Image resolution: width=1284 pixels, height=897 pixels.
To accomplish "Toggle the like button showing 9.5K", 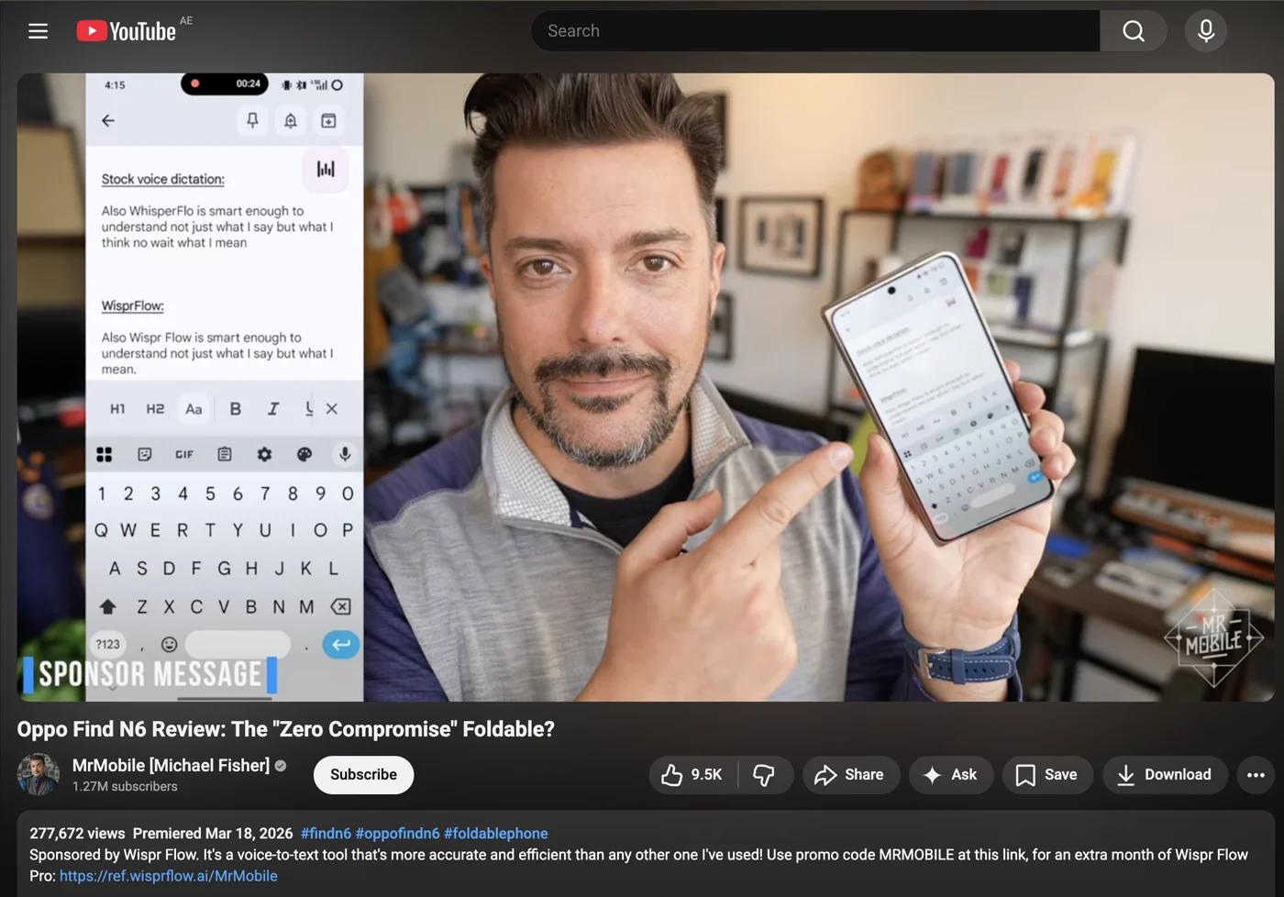I will 691,774.
